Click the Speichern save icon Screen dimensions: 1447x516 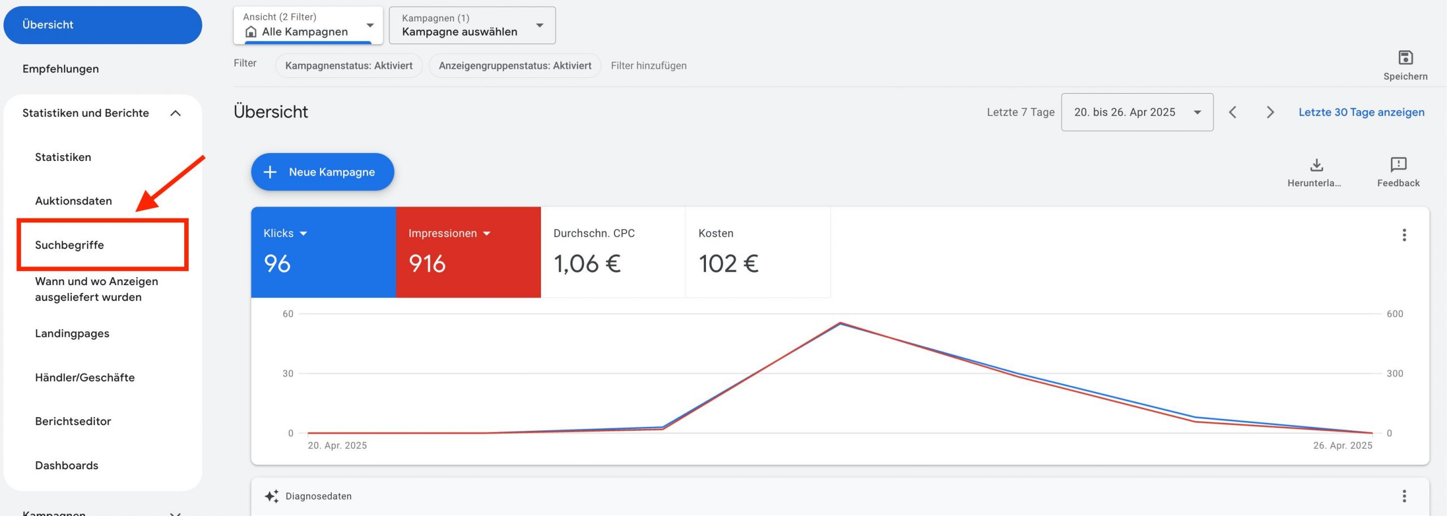coord(1405,58)
